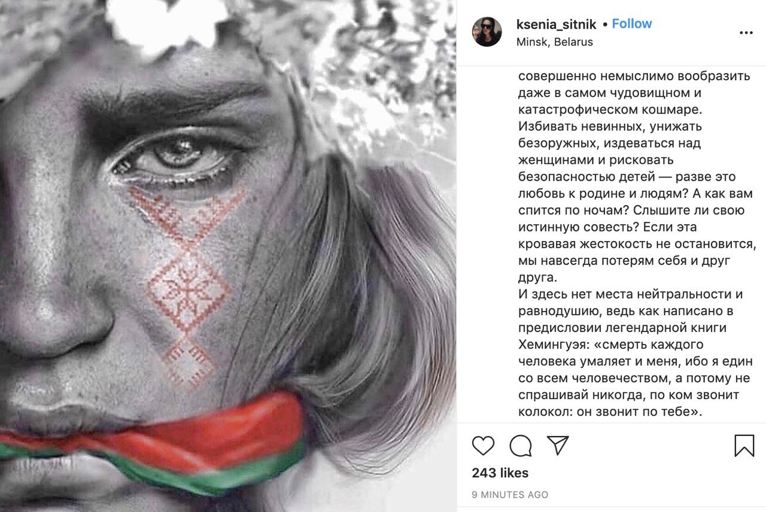Follow ksenia_sitnik
The width and height of the screenshot is (766, 512).
631,24
